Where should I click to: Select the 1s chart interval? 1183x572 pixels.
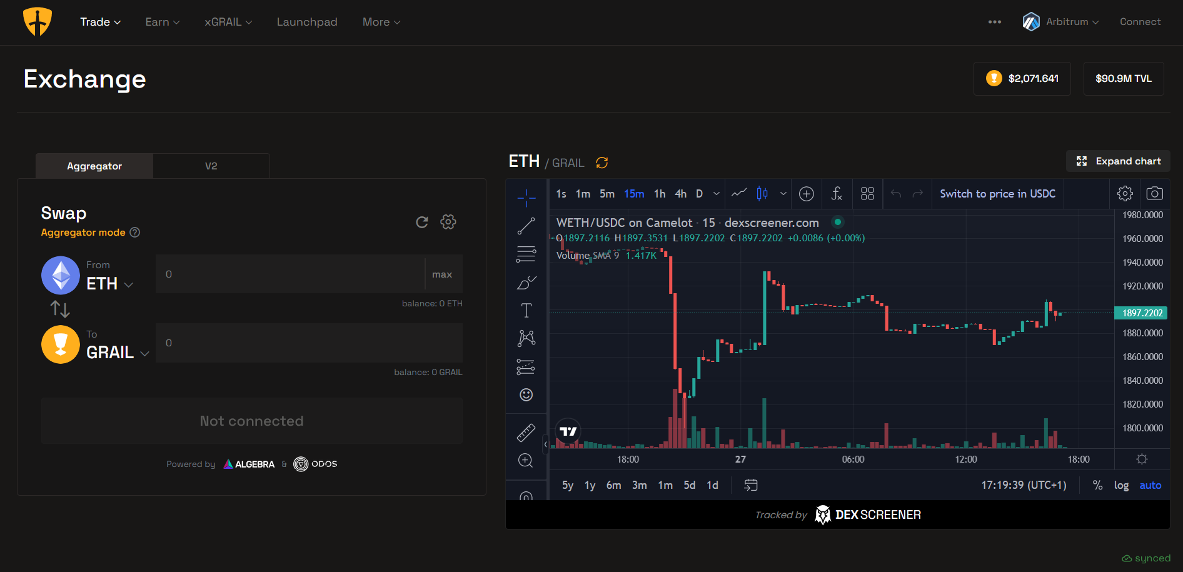pyautogui.click(x=561, y=194)
